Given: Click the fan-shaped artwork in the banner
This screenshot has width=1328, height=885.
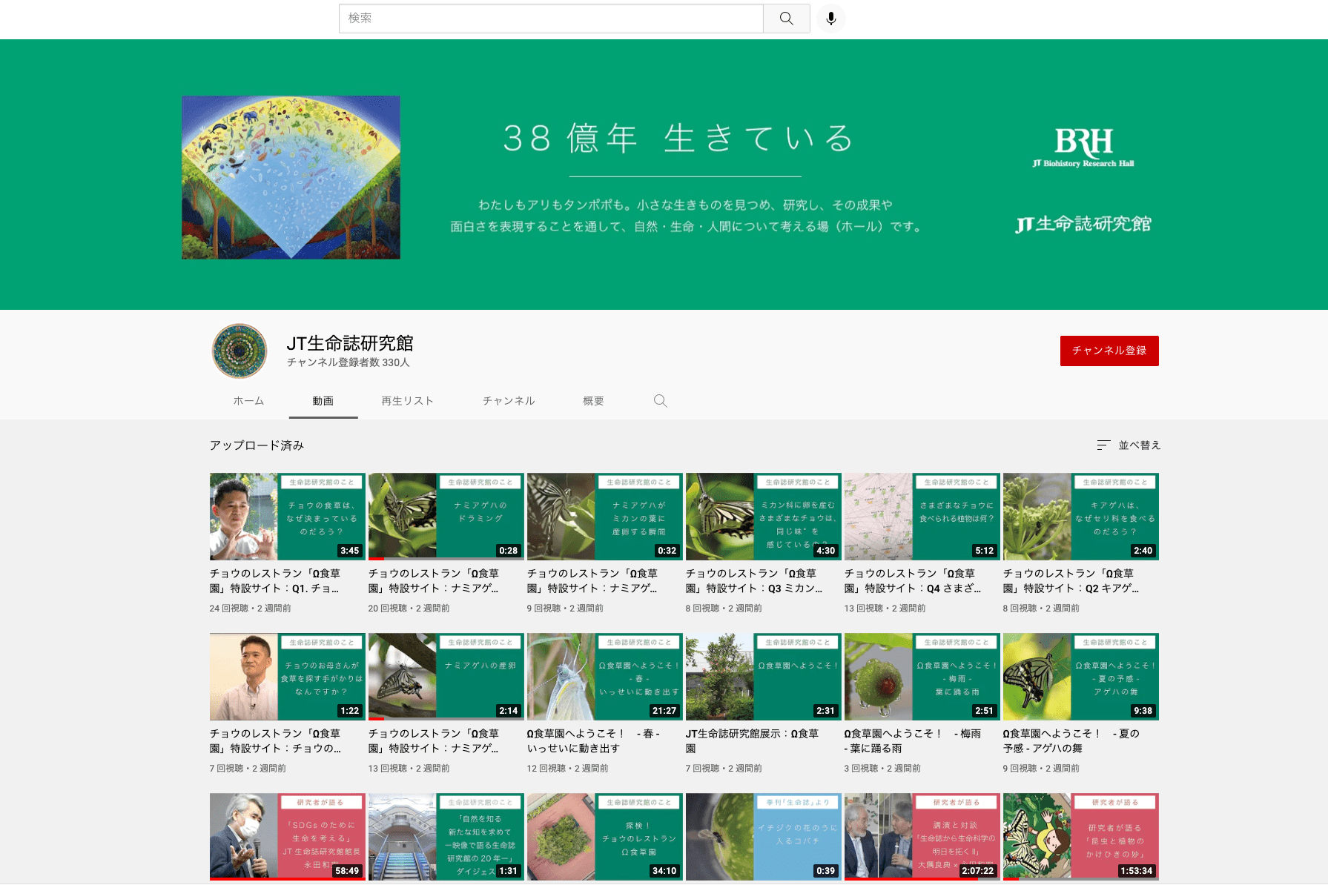Looking at the screenshot, I should coord(291,177).
